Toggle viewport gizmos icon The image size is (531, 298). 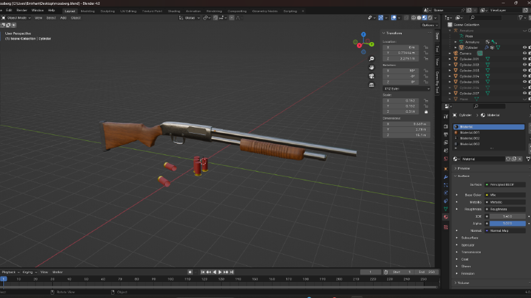tap(380, 18)
